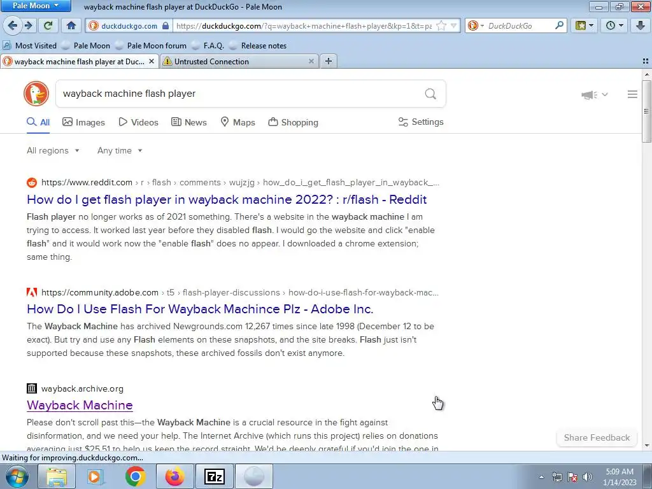Open the URL history dropdown arrow

coord(454,25)
